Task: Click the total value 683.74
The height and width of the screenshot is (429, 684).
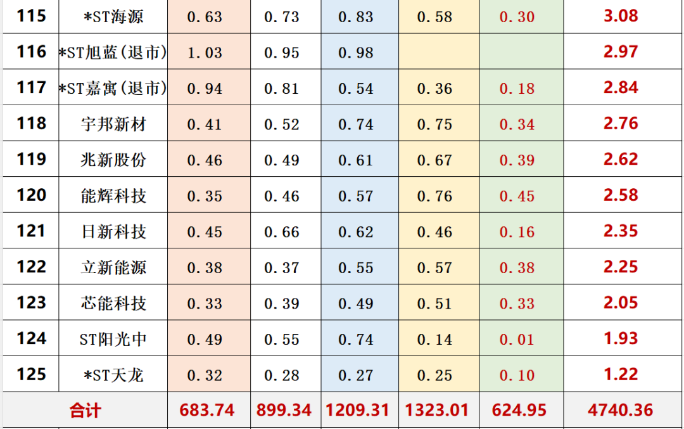Action: coord(207,411)
